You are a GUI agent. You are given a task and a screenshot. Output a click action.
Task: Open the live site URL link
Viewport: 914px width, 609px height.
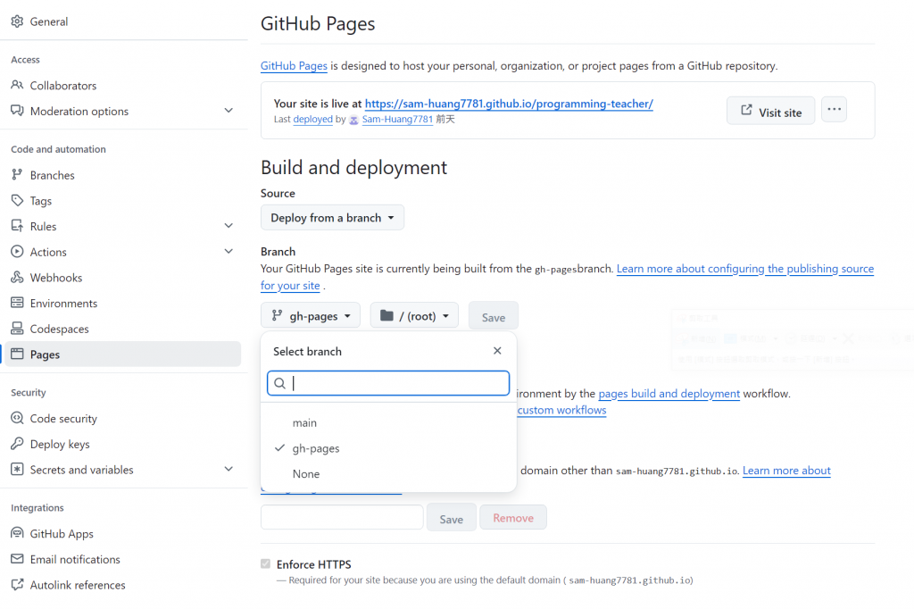pos(509,104)
